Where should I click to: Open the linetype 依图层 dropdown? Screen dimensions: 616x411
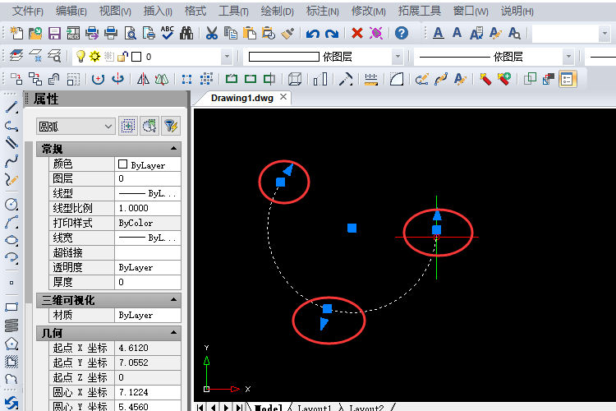point(568,57)
